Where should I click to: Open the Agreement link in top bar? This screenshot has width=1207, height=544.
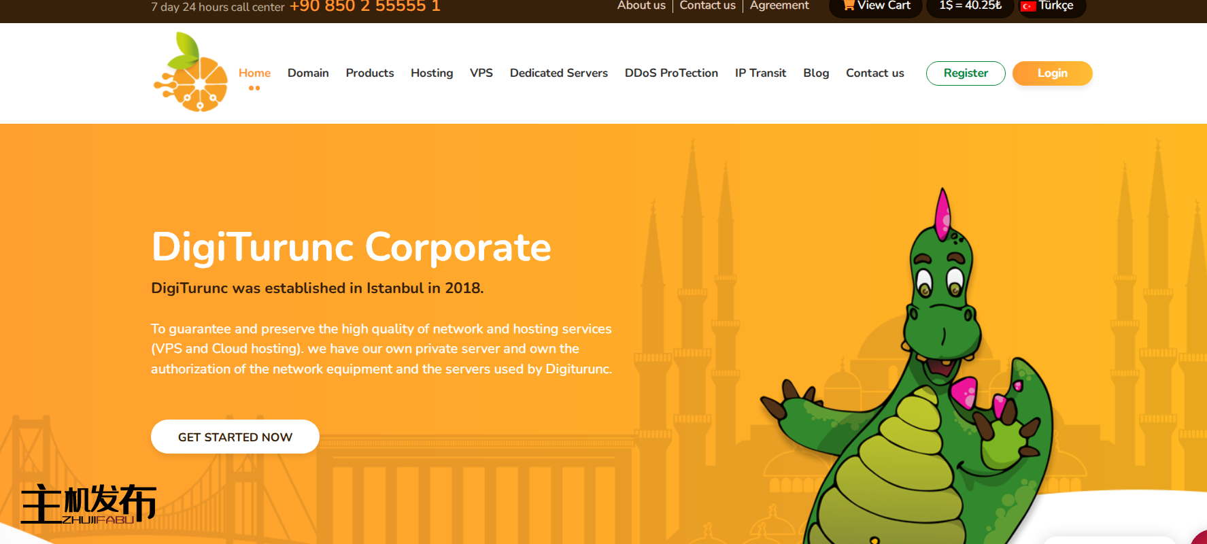(x=779, y=5)
